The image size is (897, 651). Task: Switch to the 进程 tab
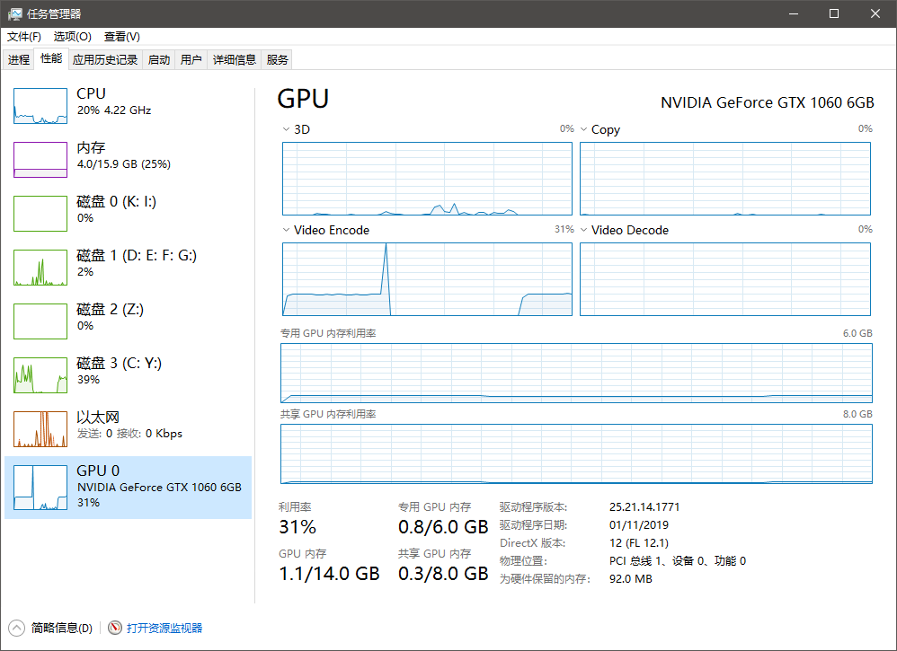pyautogui.click(x=19, y=60)
